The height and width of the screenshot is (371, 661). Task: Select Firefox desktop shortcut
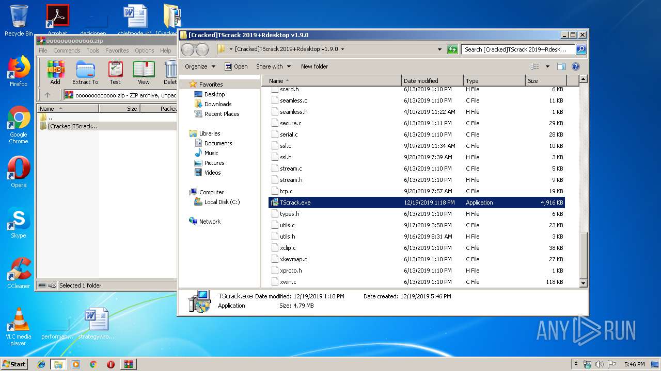coord(19,71)
